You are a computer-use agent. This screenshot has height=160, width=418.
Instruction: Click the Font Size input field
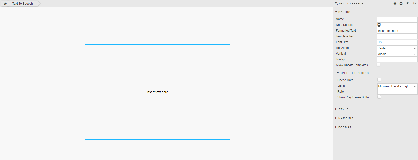point(397,42)
